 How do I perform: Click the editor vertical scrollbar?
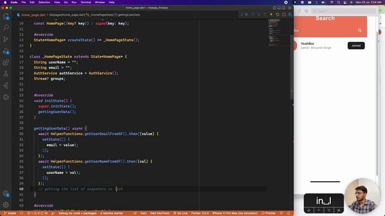(x=292, y=66)
